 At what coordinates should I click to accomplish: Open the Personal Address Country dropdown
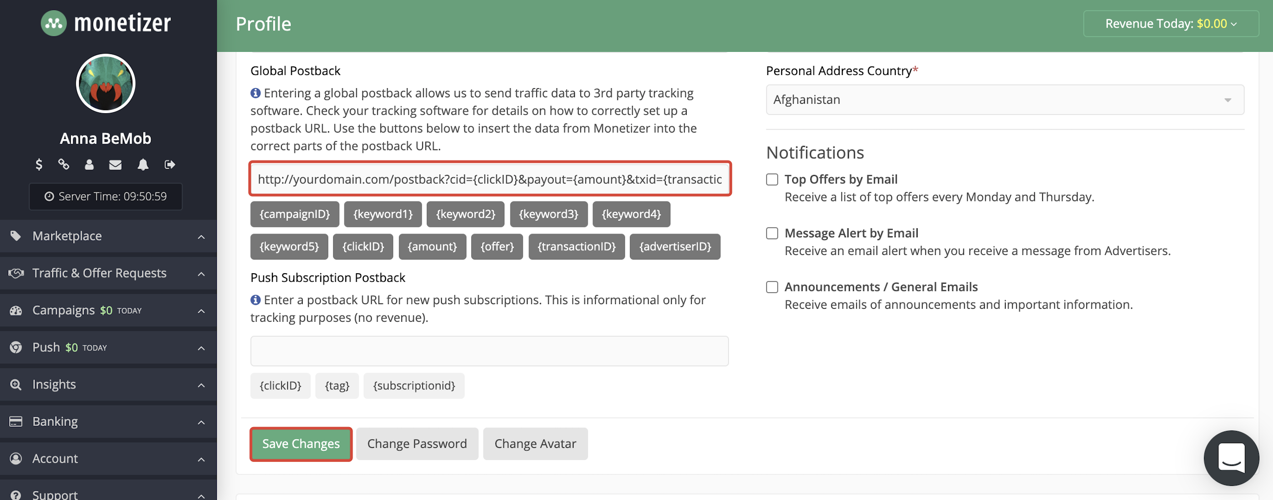point(1003,99)
